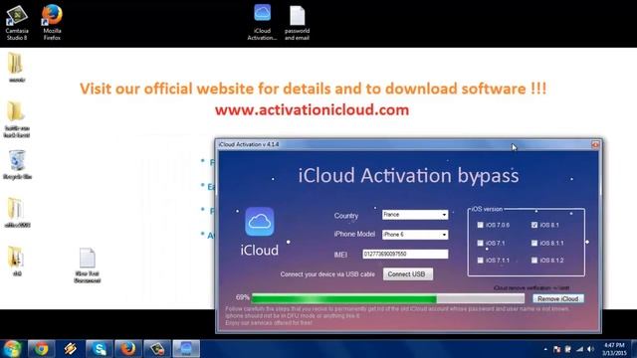Click the 'iCloud Activation bypass' heading
The width and height of the screenshot is (637, 358).
[x=408, y=175]
